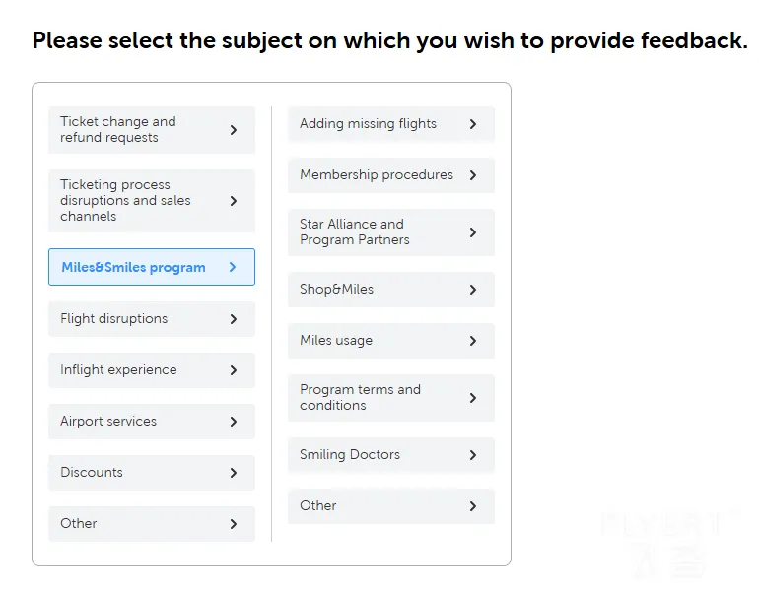Click the highlighted Miles&Smiles program item
The height and width of the screenshot is (593, 759).
pyautogui.click(x=152, y=267)
